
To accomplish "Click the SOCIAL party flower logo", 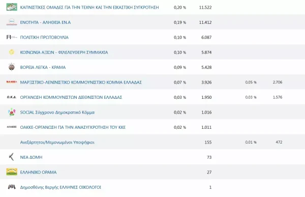I will coord(12,112).
